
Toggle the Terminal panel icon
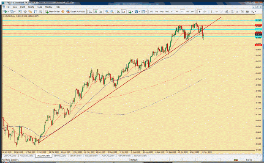click(35, 12)
